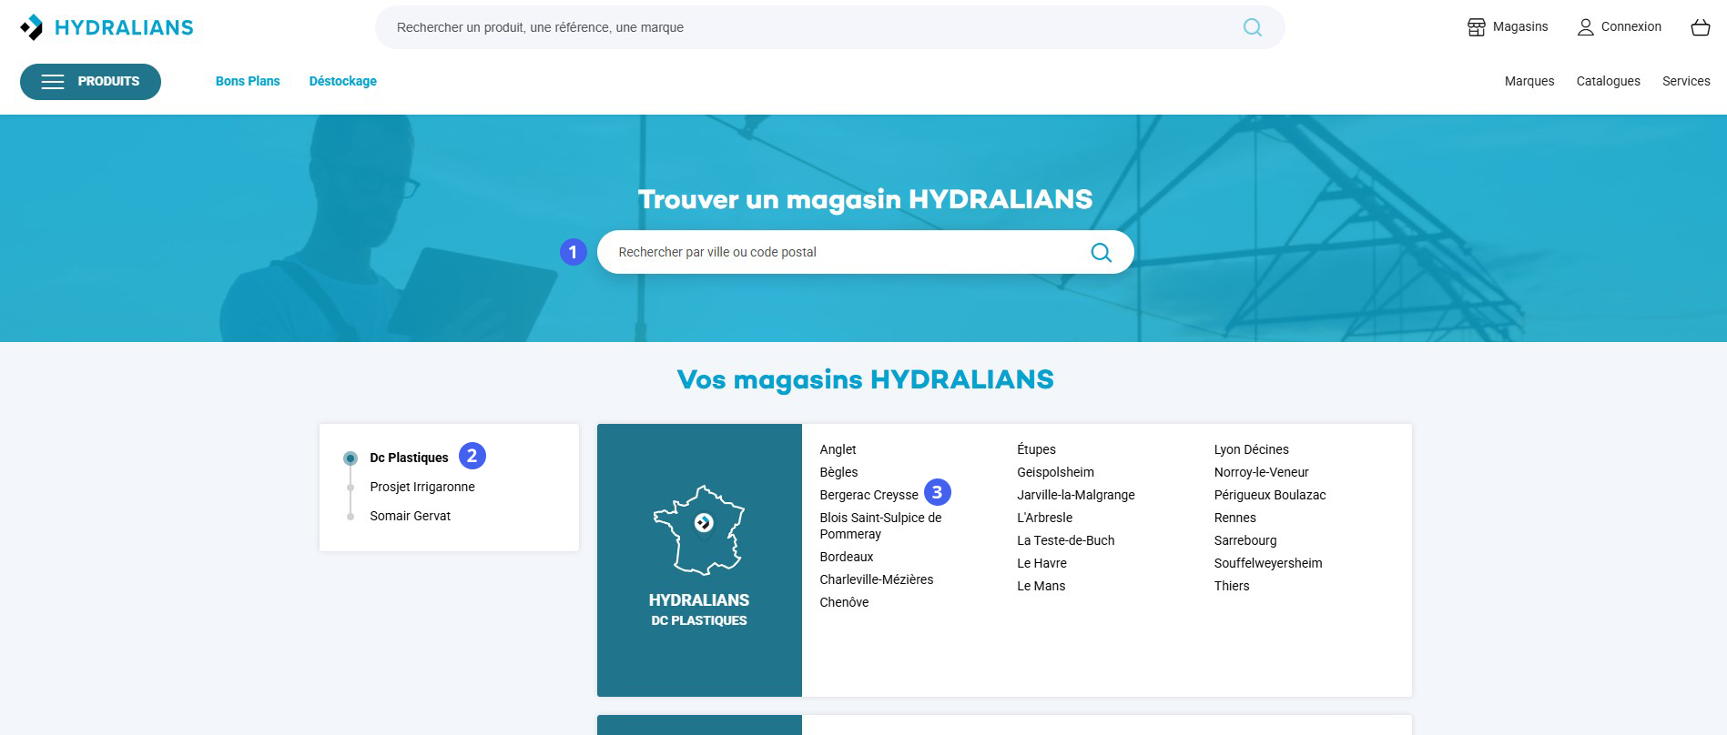This screenshot has width=1727, height=735.
Task: Open the Étupes store
Action: pyautogui.click(x=1036, y=449)
